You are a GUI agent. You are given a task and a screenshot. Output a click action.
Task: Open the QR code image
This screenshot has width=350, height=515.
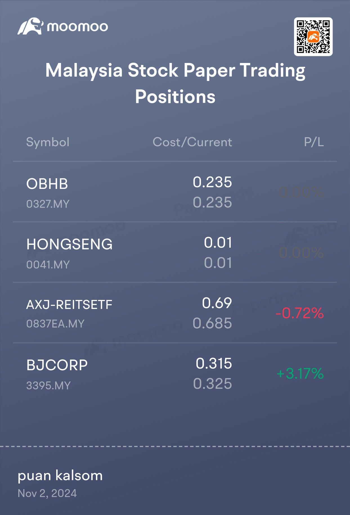(x=313, y=37)
